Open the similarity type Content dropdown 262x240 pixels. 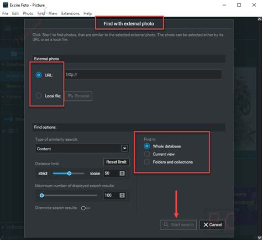[x=82, y=149]
